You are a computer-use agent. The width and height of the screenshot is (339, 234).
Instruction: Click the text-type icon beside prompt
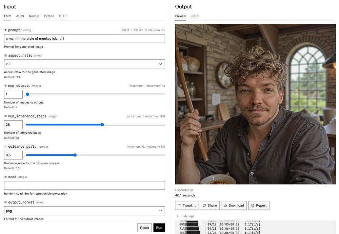[x=5, y=30]
